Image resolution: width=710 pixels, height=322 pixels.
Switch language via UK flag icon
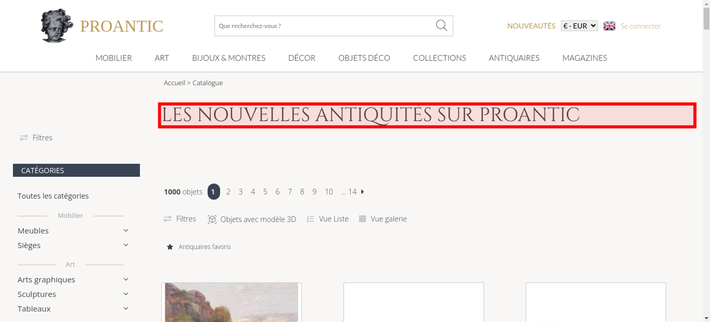[609, 26]
